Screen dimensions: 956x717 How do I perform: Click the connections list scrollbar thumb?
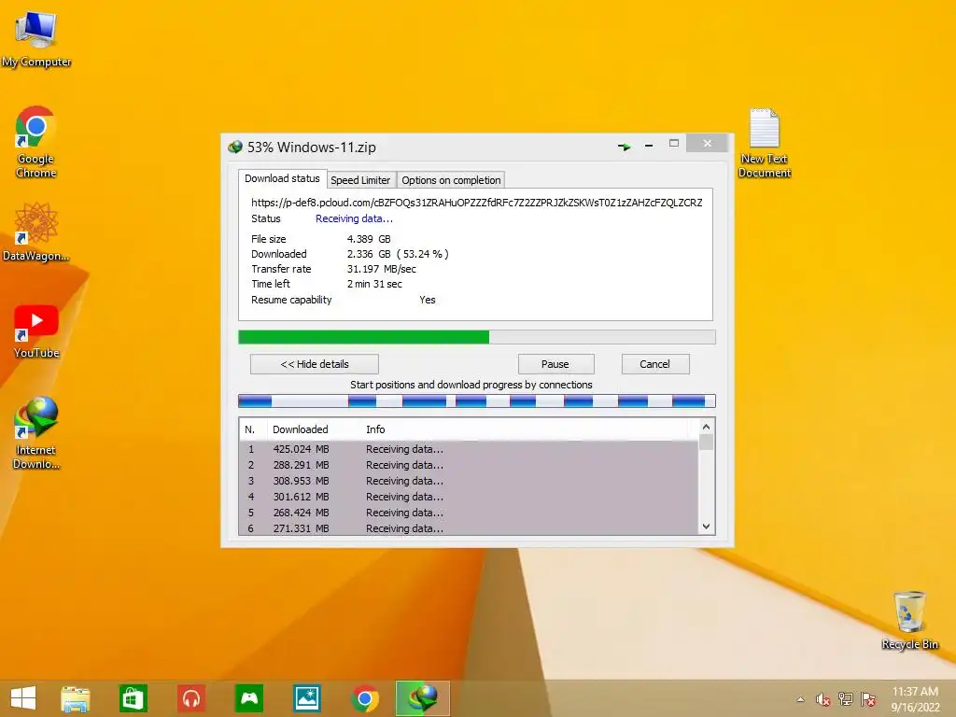click(706, 442)
